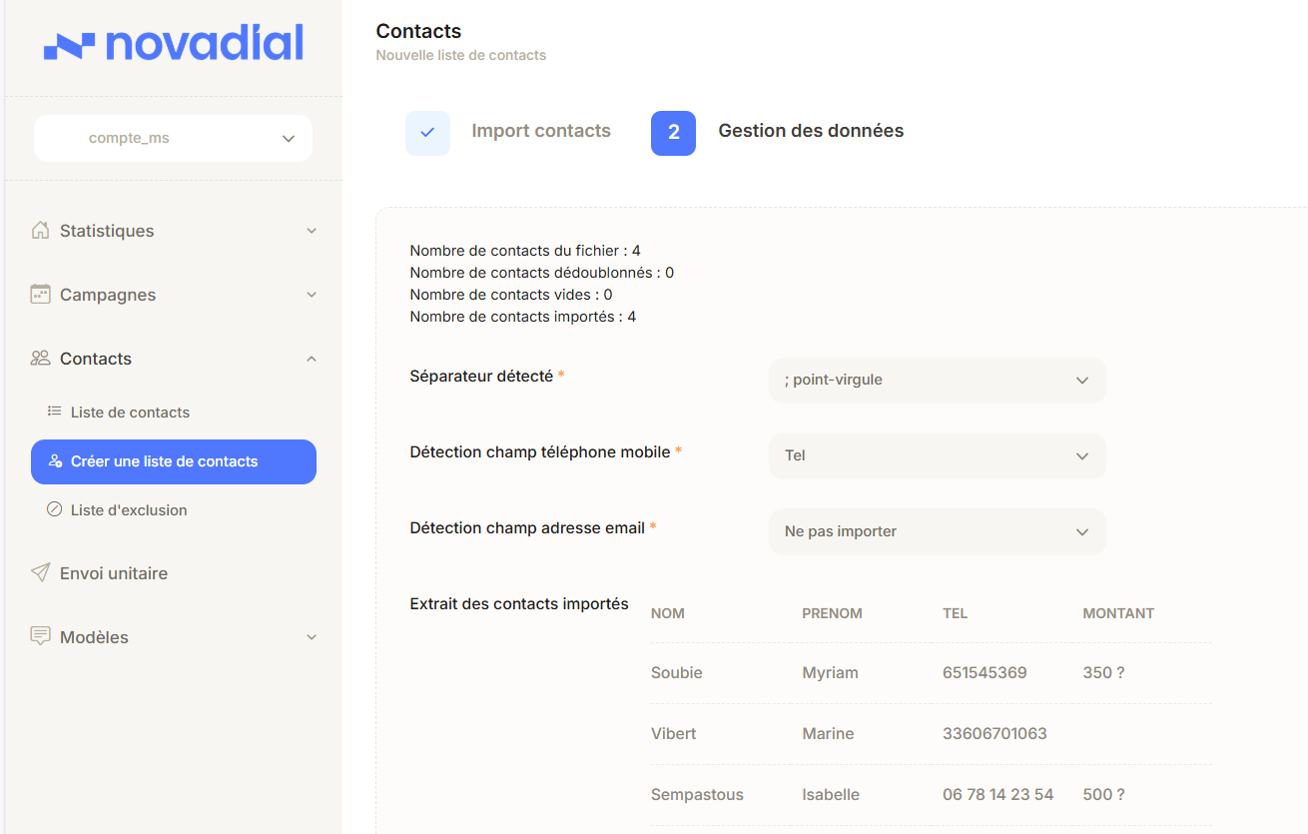
Task: Click the Contacts page heading
Action: (418, 32)
